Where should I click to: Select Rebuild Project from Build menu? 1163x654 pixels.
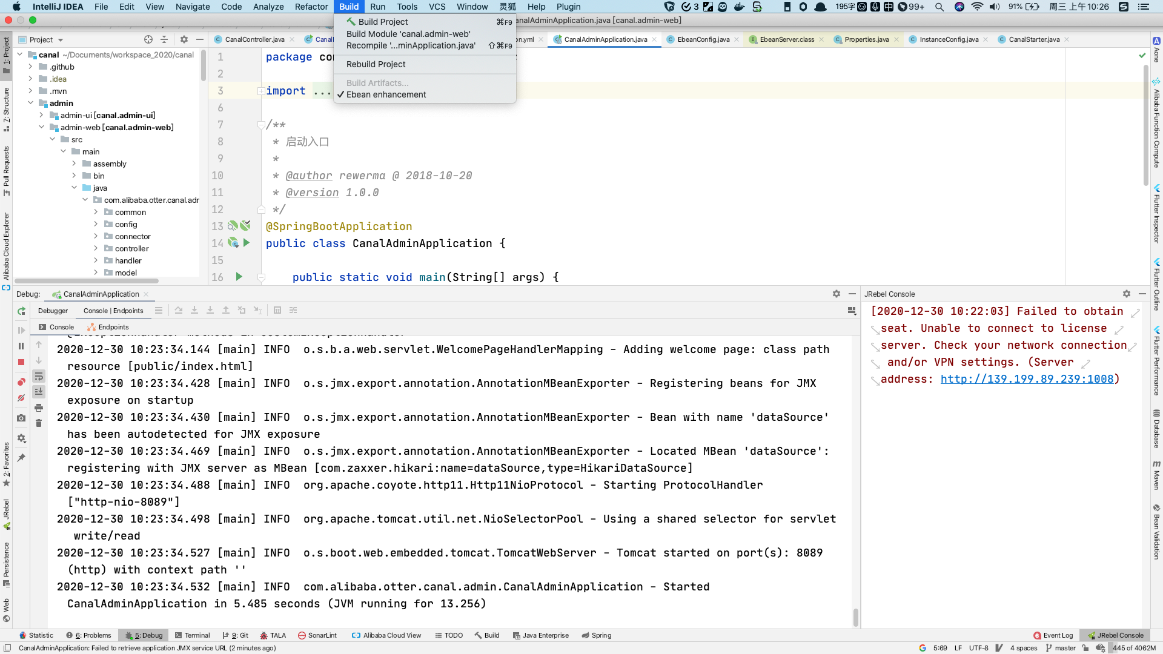376,64
